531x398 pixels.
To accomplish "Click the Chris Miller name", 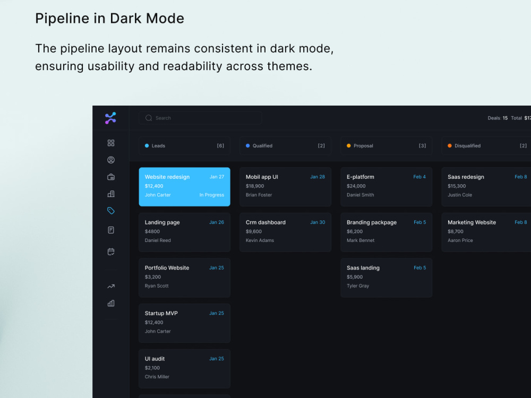I will 157,377.
